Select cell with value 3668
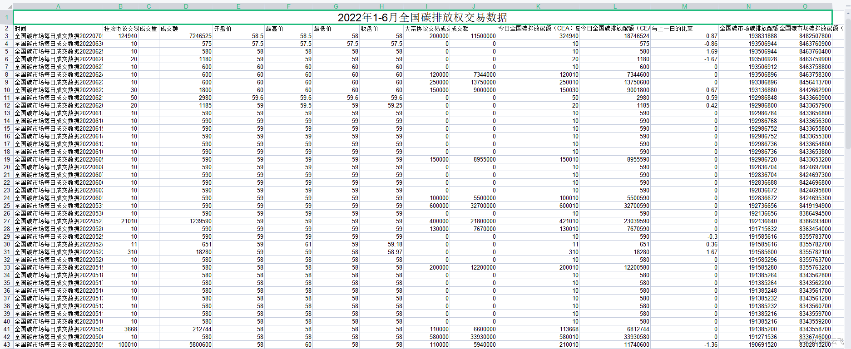This screenshot has height=349, width=851. click(x=120, y=329)
